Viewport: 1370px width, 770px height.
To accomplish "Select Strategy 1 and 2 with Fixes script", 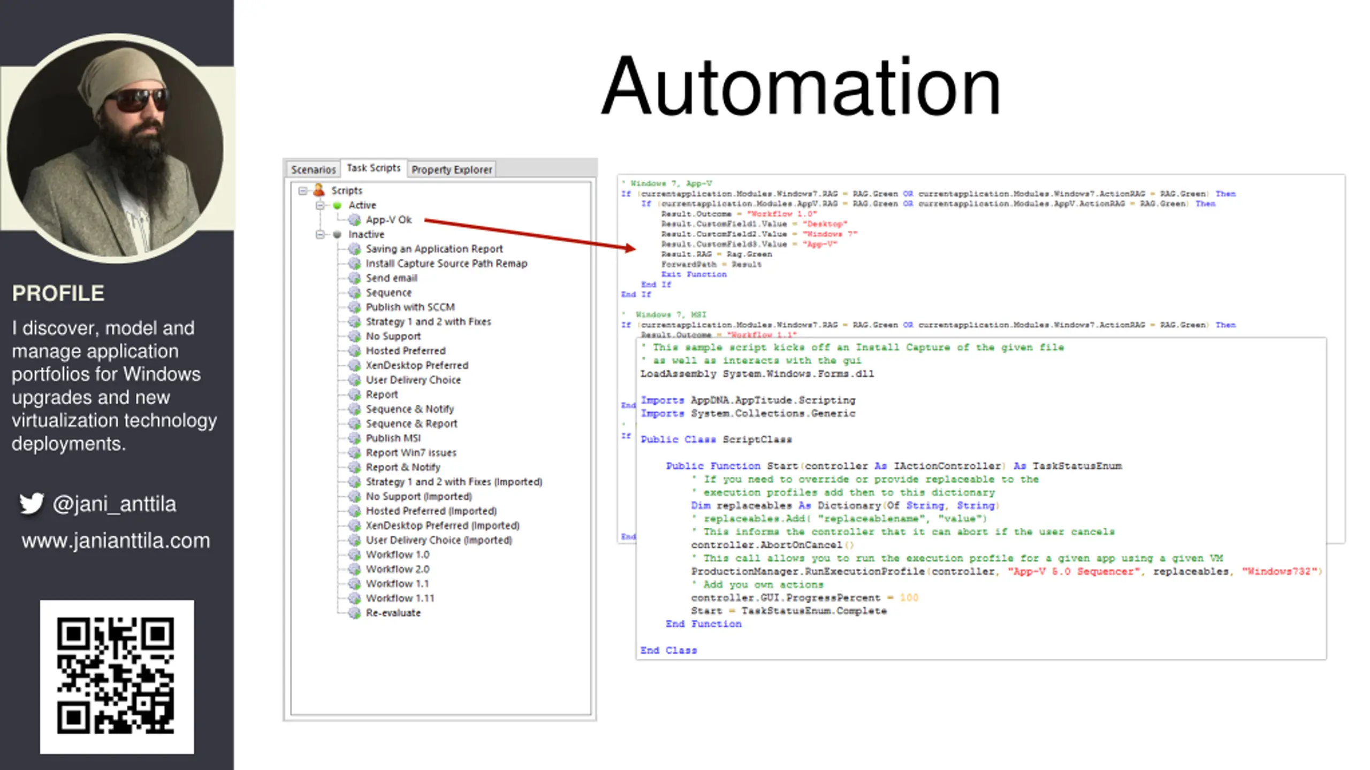I will pos(428,322).
